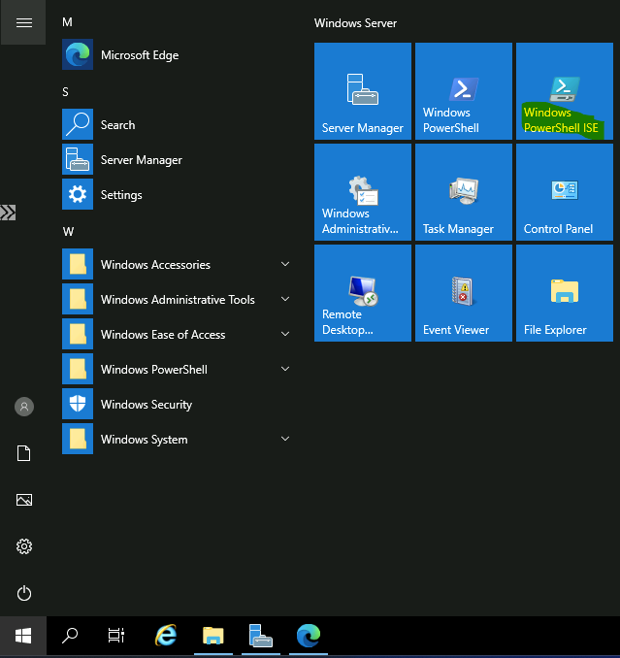The image size is (620, 658).
Task: Open Microsoft Edge from the taskbar
Action: [x=309, y=636]
